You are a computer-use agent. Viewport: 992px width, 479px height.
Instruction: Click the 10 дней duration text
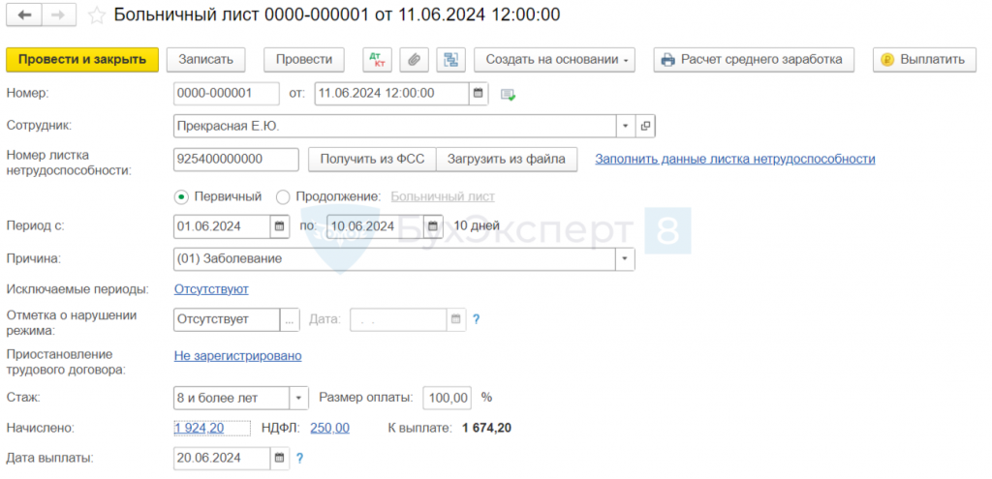[x=477, y=225]
